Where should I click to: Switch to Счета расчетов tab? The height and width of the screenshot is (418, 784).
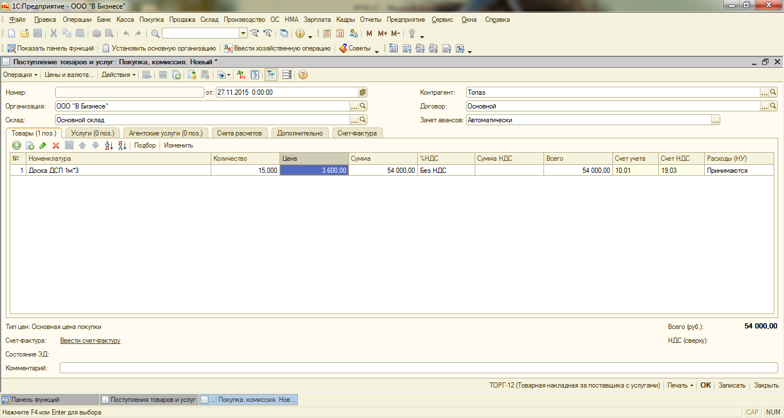pos(240,133)
